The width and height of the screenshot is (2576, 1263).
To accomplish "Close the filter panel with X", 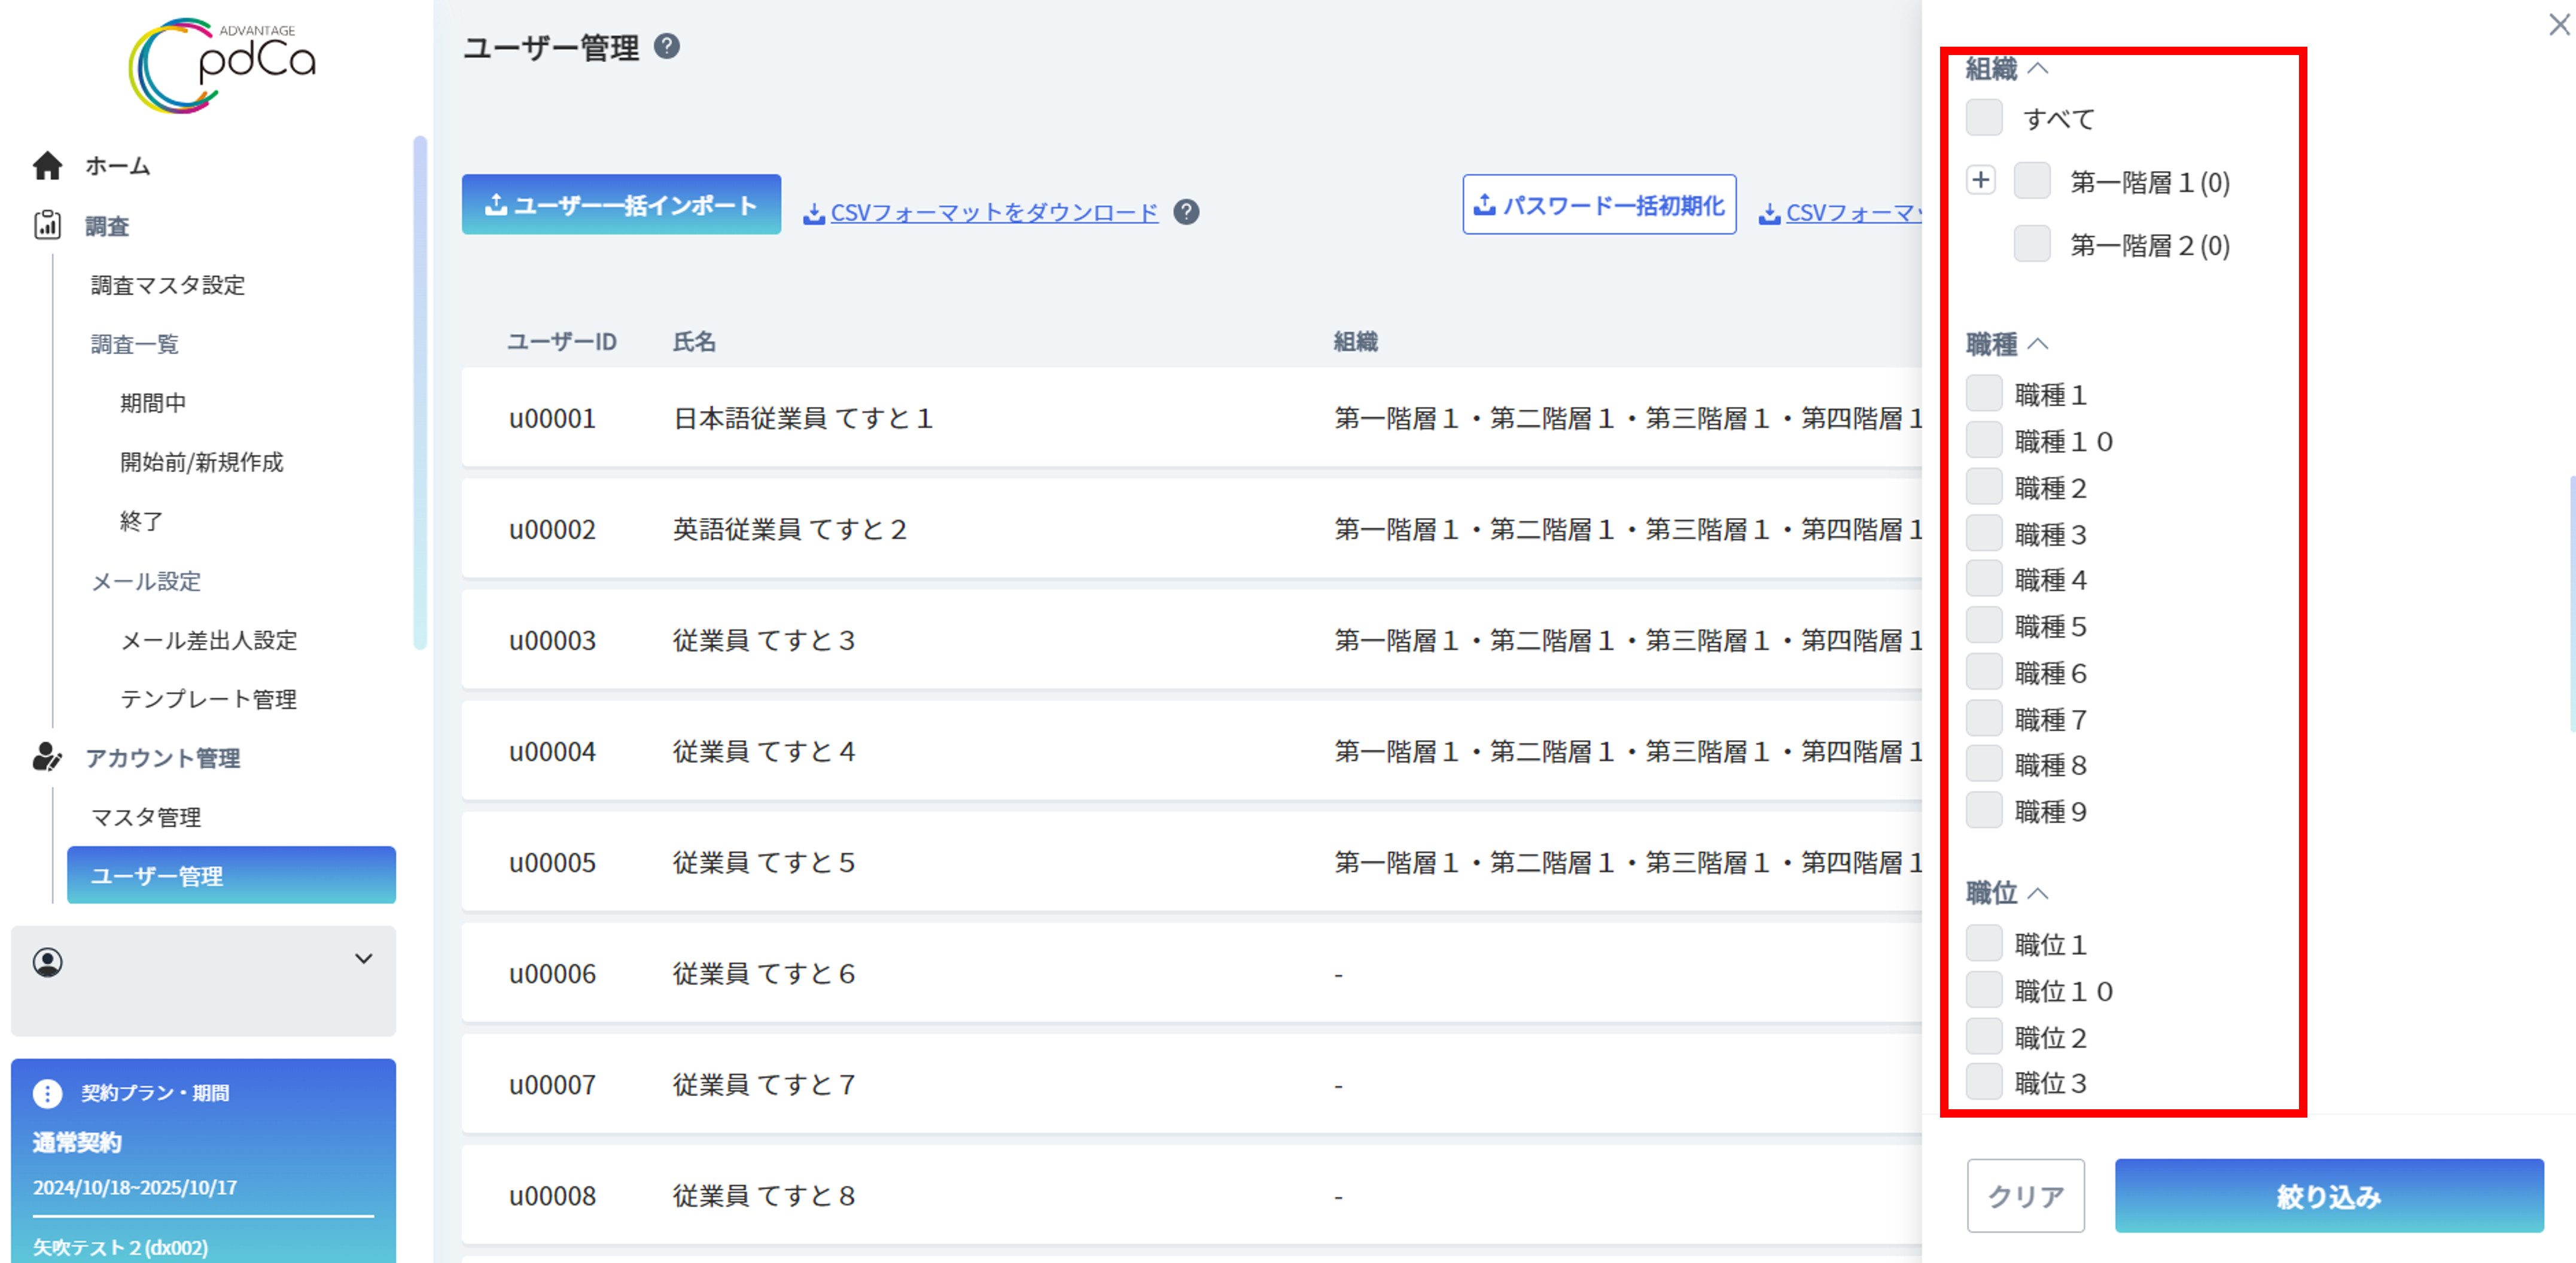I will (2559, 24).
